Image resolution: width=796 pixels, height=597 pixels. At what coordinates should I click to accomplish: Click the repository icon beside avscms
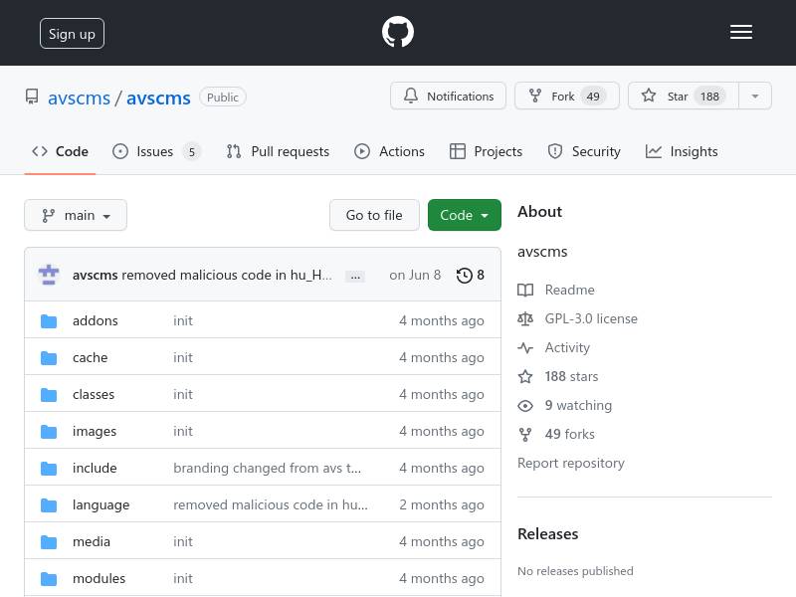pos(32,97)
